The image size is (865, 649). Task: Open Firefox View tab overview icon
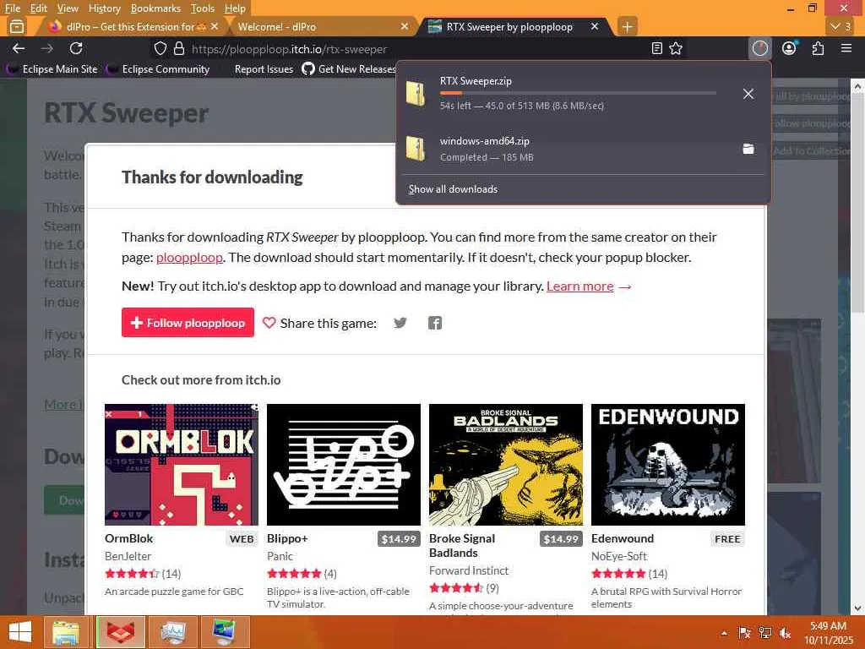[17, 26]
